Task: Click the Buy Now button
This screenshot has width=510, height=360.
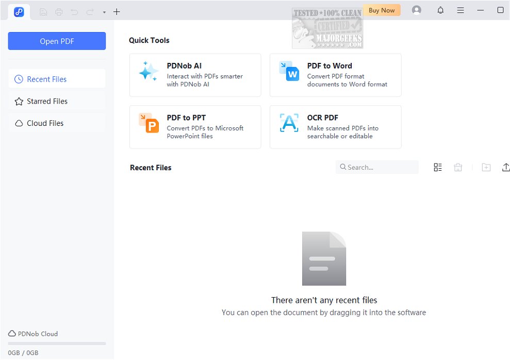Action: (x=382, y=10)
